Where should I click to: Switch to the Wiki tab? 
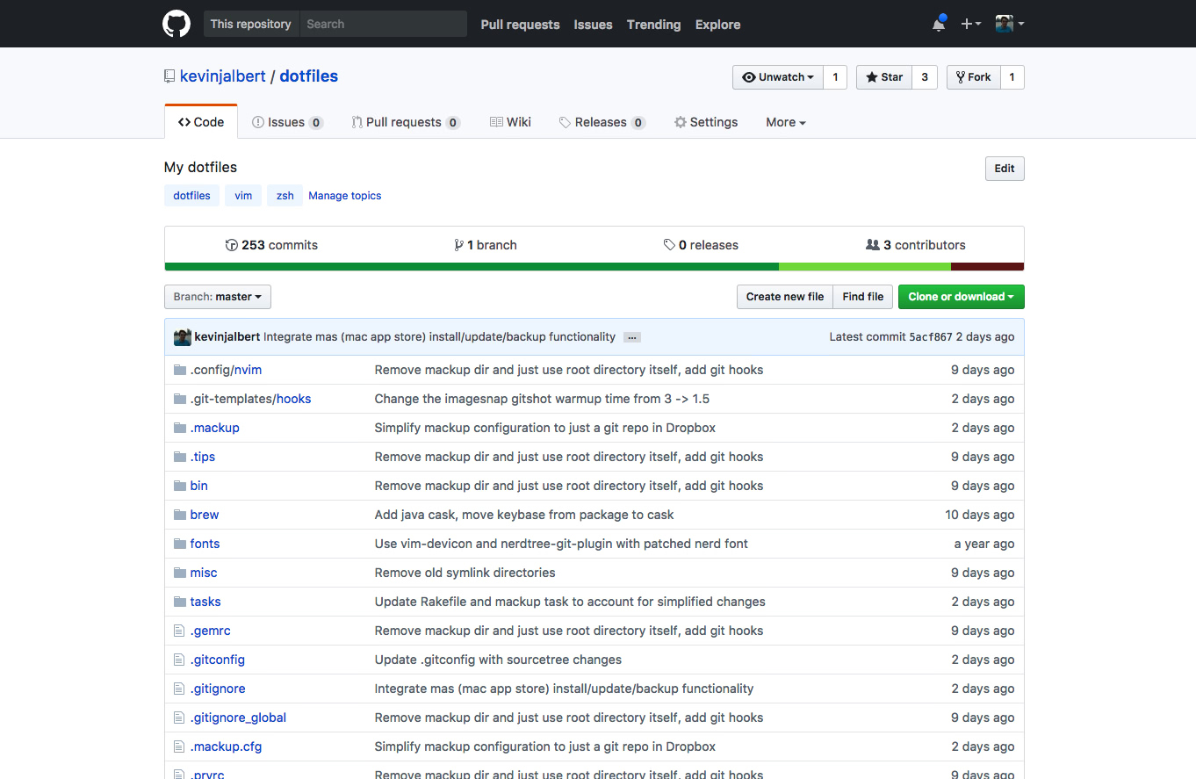tap(510, 122)
